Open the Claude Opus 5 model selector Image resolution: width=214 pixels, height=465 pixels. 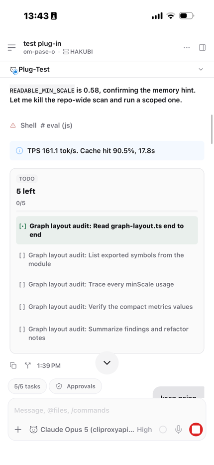[82, 430]
